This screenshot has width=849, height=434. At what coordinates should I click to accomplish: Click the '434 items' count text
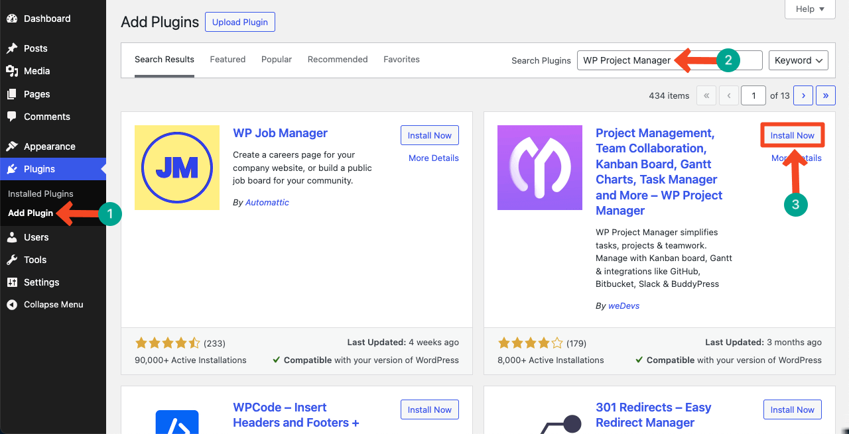[x=669, y=95]
